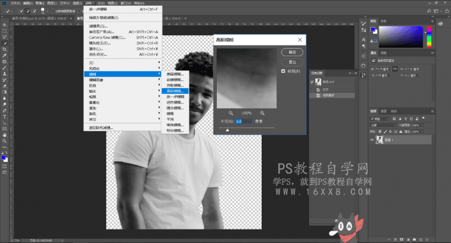The width and height of the screenshot is (451, 243).
Task: Open the Filter menu in menu bar
Action: tap(90, 3)
